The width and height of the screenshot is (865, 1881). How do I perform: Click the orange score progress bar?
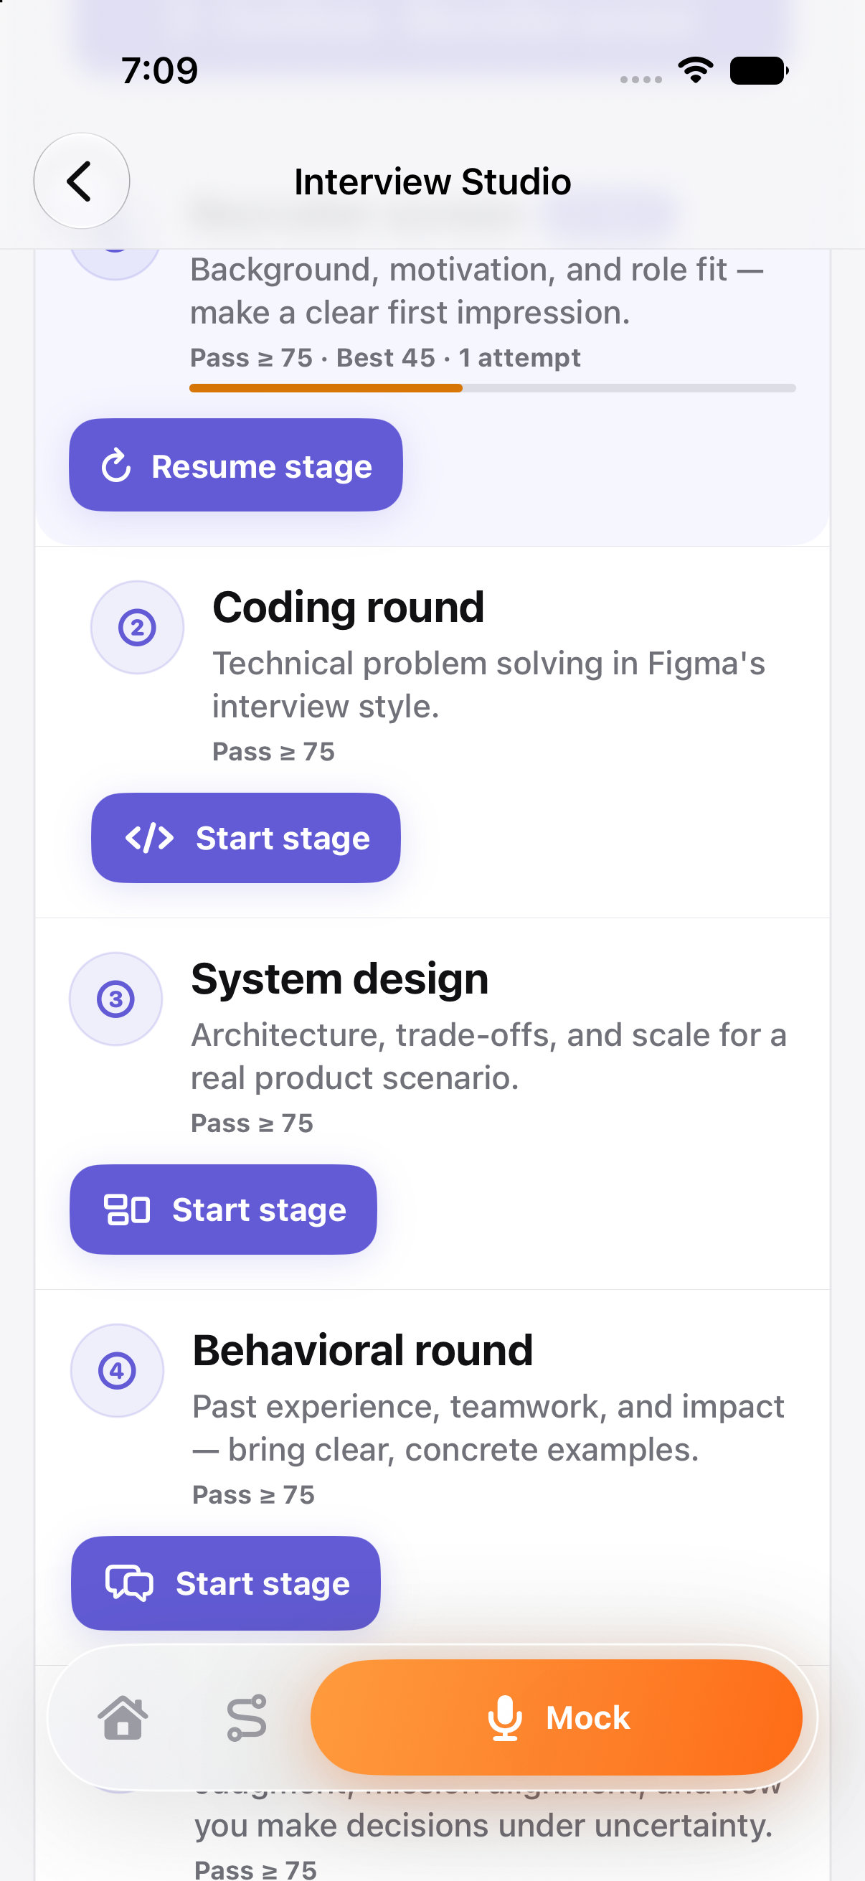pos(493,387)
